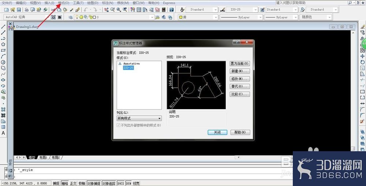This screenshot has width=366, height=186.
Task: Click the 替代(O)... button
Action: [240, 86]
